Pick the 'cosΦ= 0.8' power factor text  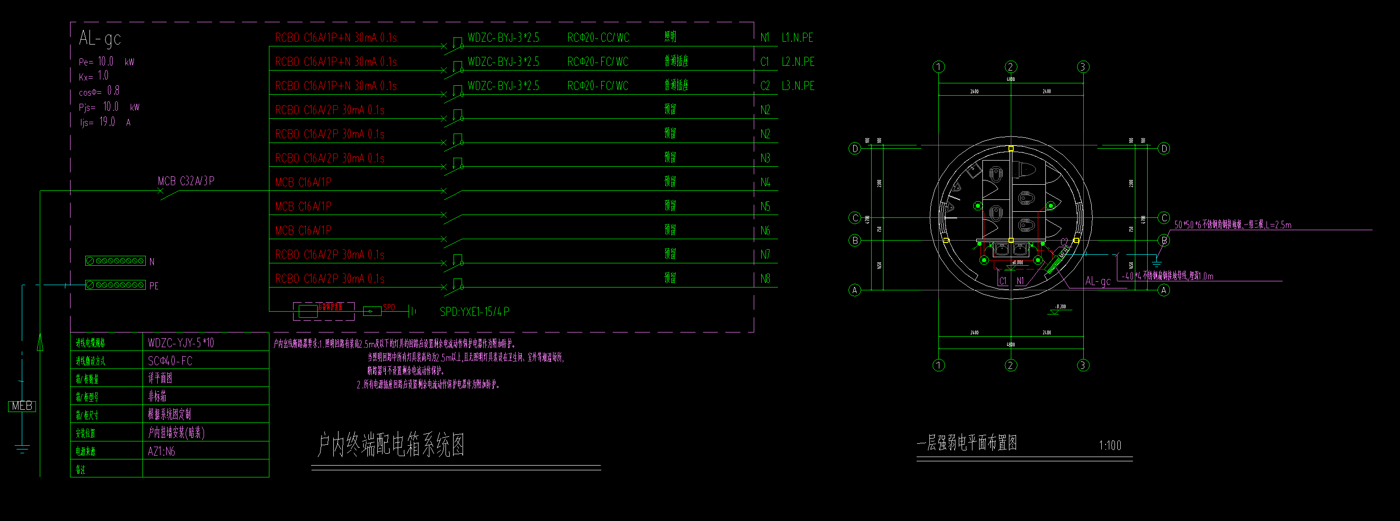click(x=99, y=91)
